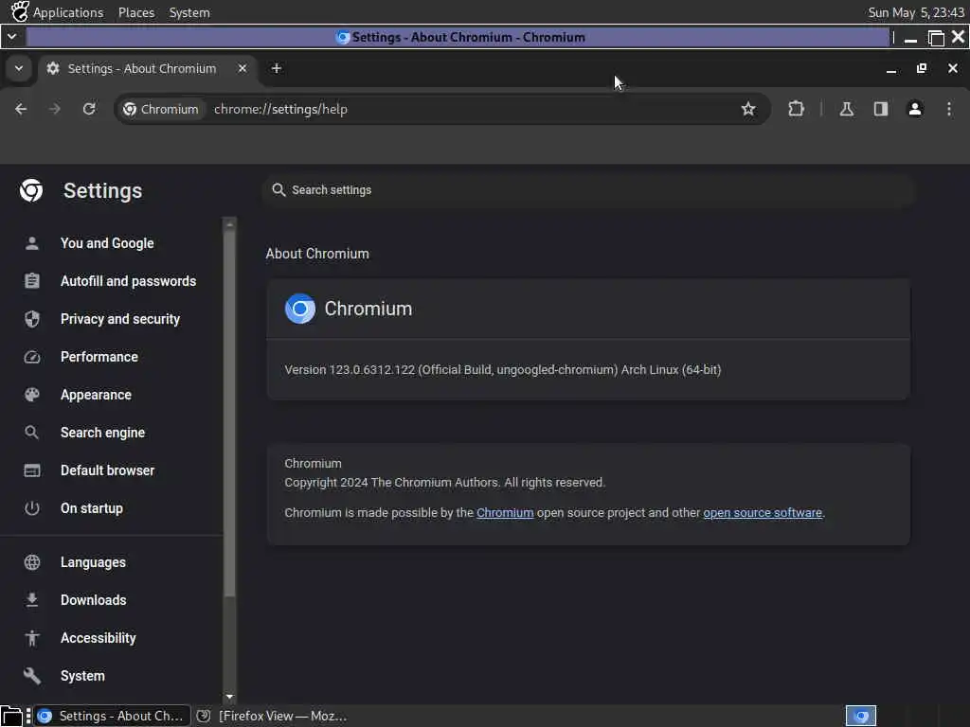970x727 pixels.
Task: Open the open source software link
Action: 763,513
